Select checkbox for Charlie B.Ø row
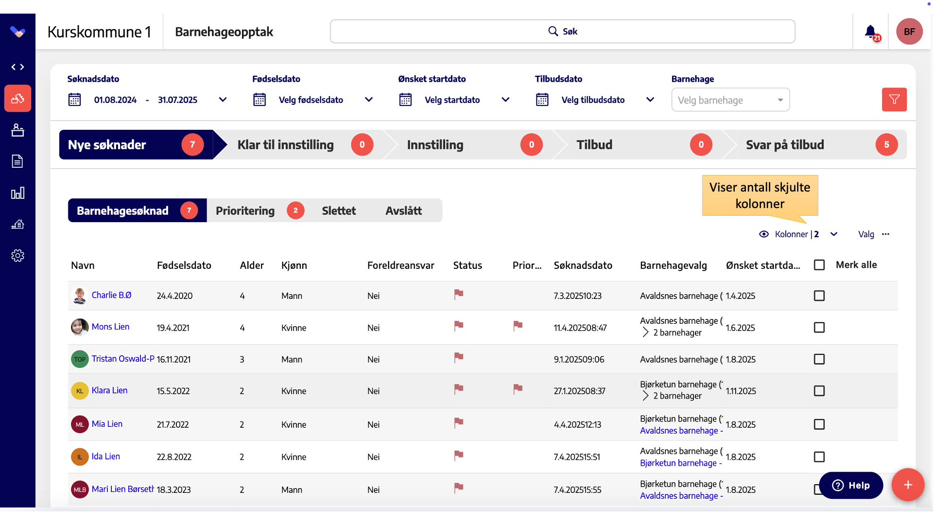 819,296
